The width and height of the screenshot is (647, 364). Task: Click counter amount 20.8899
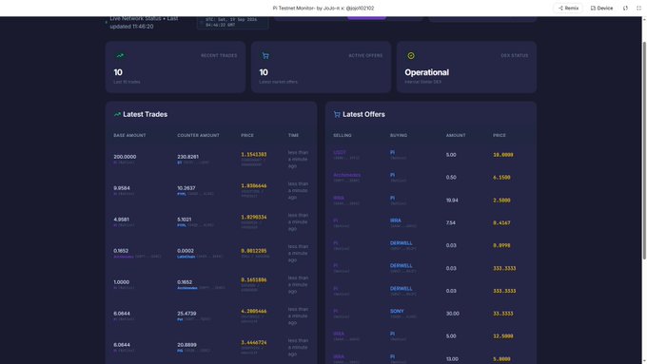(186, 345)
